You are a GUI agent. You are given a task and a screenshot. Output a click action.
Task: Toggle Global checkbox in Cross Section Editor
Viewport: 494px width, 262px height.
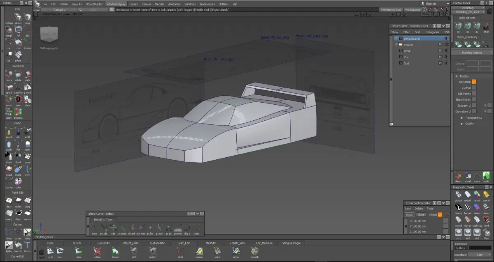(440, 214)
